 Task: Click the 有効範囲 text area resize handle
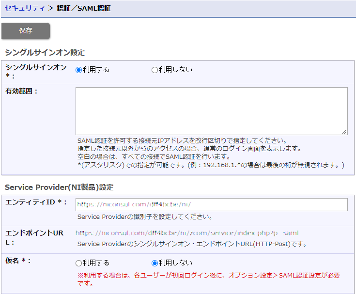pos(344,132)
